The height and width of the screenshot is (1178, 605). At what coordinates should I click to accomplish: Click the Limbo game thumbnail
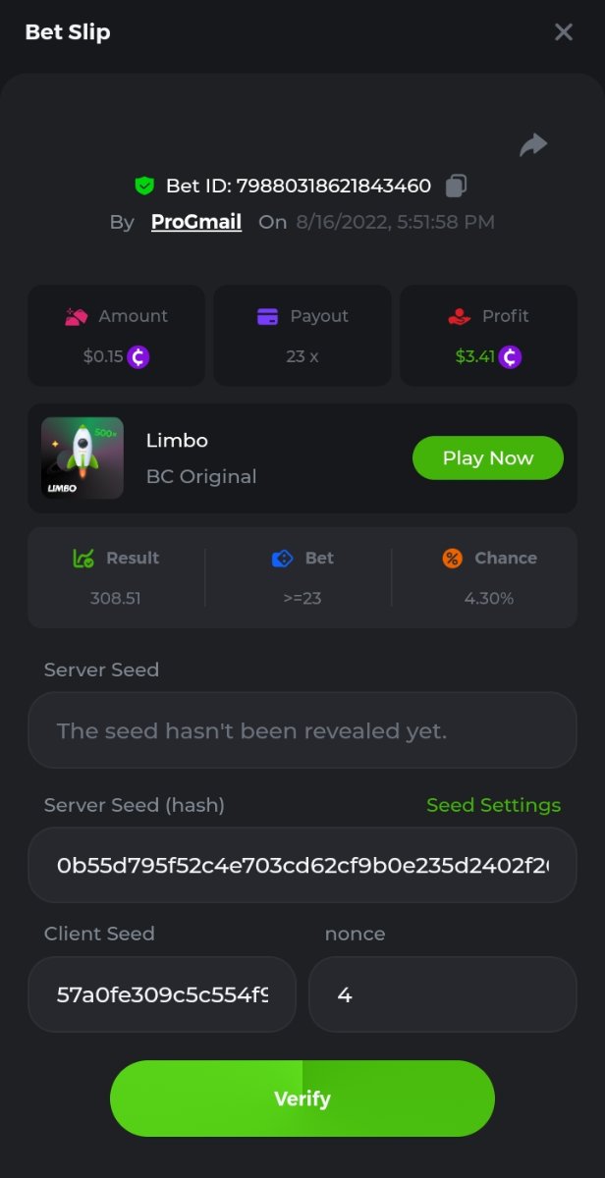click(82, 457)
